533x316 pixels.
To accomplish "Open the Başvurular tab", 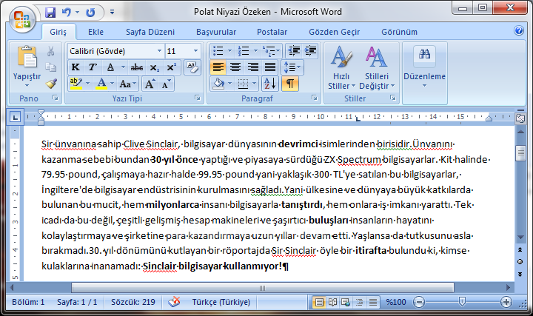I will coord(216,32).
